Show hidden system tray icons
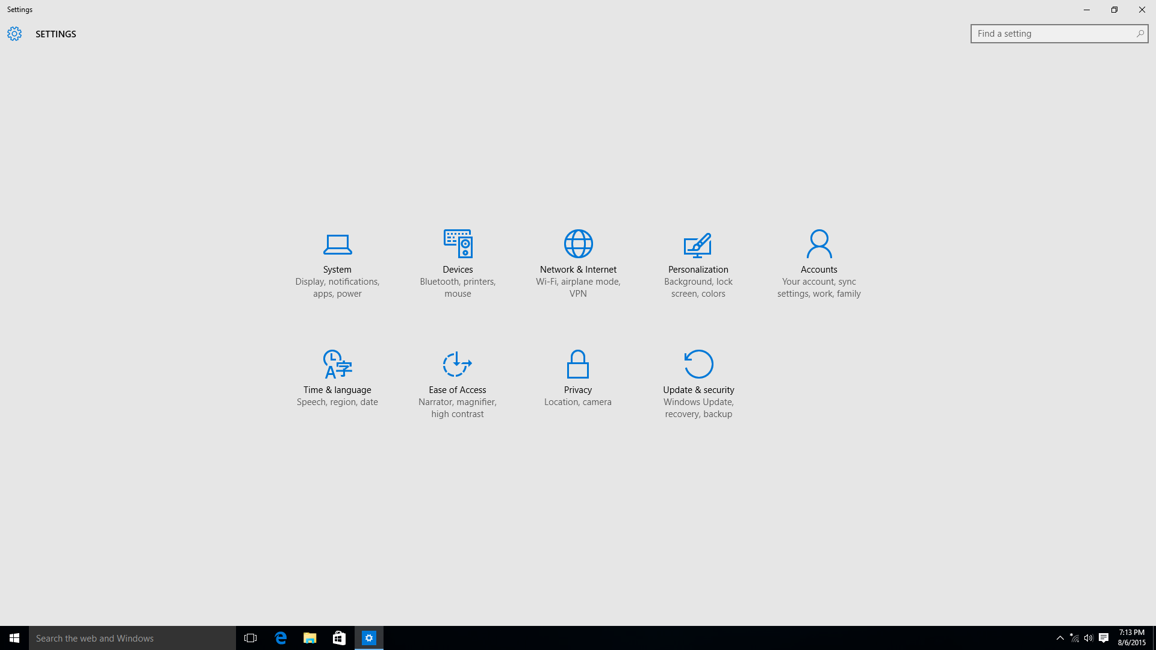The image size is (1156, 650). pos(1060,638)
